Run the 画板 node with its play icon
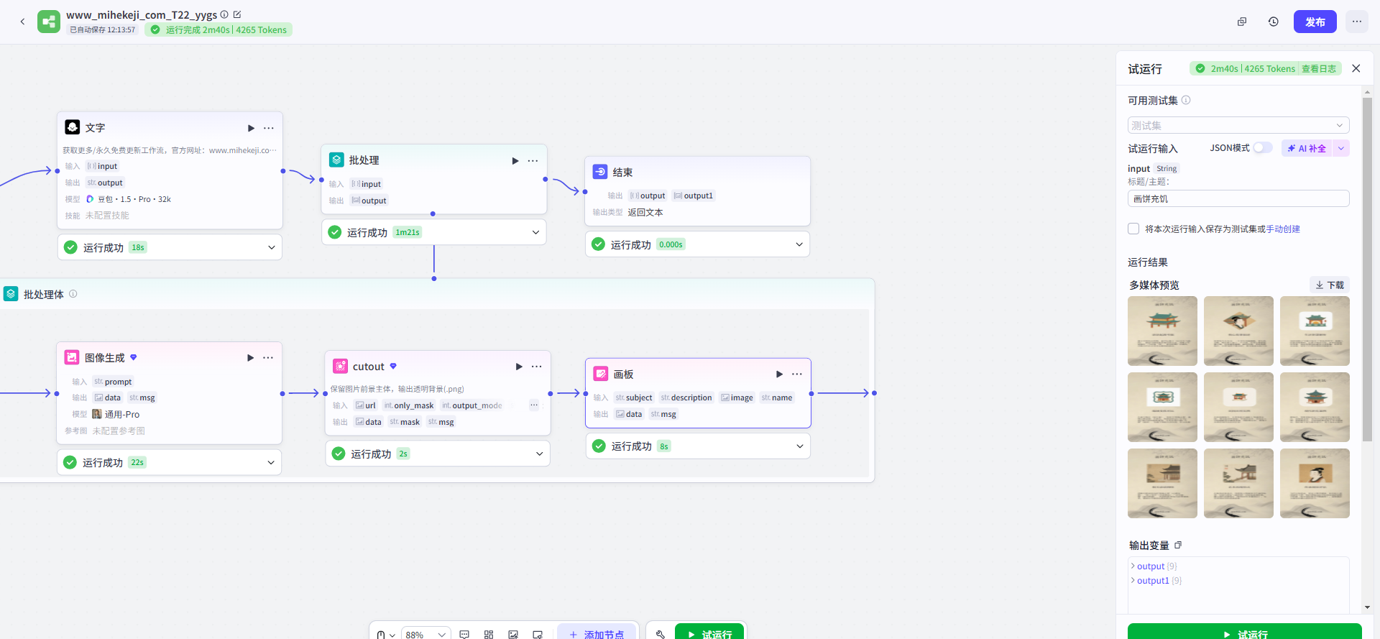This screenshot has height=639, width=1380. pos(779,374)
